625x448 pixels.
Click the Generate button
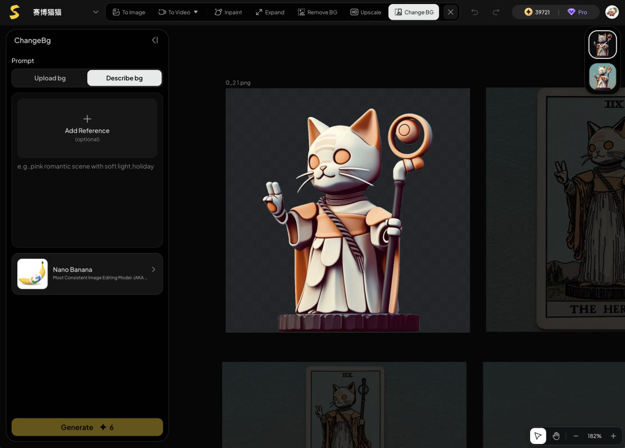click(x=87, y=427)
